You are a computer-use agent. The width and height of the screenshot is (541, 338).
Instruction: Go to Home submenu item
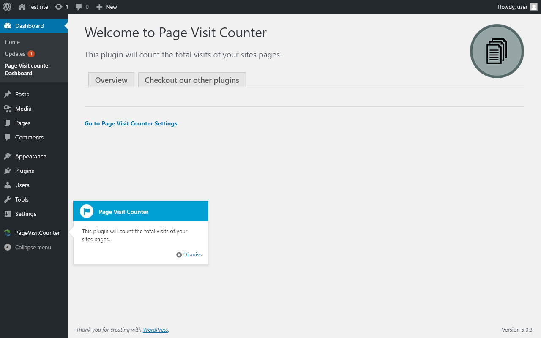pos(13,42)
